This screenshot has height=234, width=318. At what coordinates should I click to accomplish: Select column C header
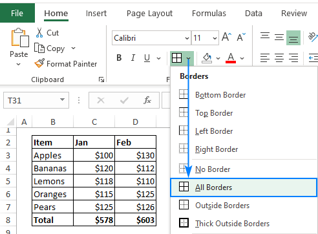point(94,122)
